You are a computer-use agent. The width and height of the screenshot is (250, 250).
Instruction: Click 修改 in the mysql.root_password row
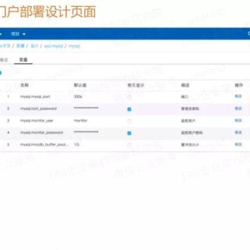click(238, 108)
